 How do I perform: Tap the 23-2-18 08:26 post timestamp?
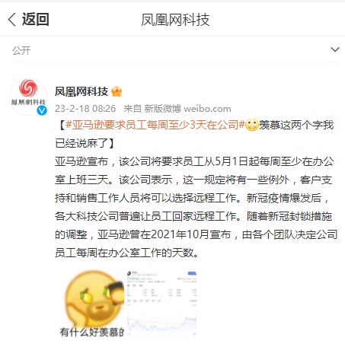point(85,109)
